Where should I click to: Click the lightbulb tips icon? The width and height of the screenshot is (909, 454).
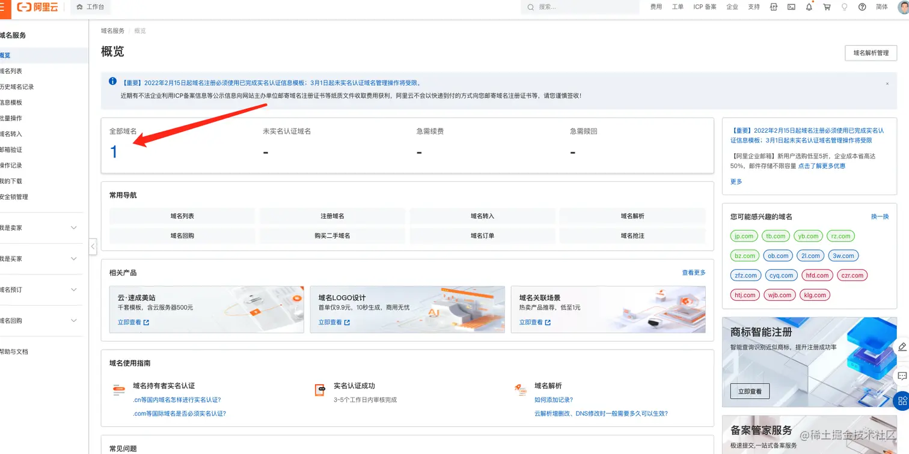pyautogui.click(x=845, y=7)
